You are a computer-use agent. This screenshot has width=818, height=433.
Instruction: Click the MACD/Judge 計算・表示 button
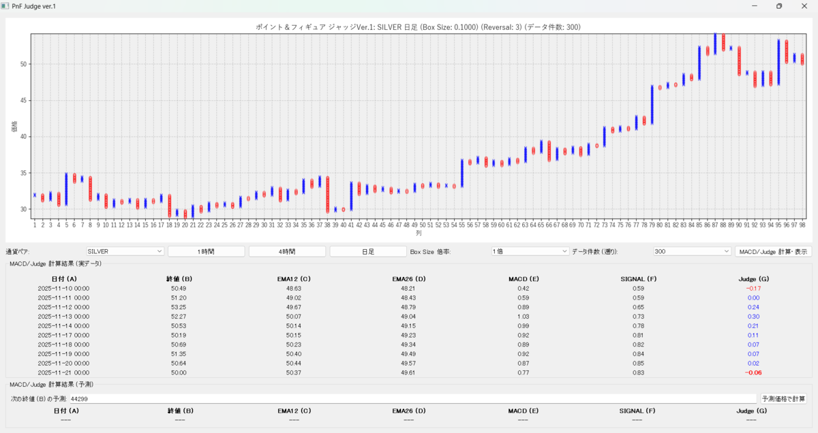coord(773,251)
